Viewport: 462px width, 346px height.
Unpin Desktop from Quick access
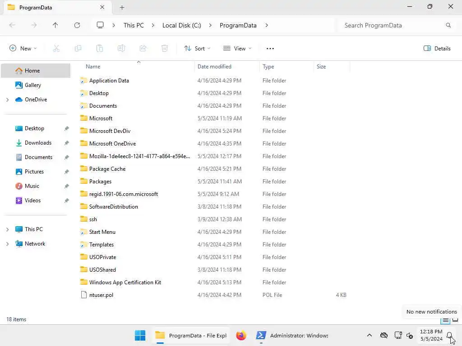[x=67, y=128]
